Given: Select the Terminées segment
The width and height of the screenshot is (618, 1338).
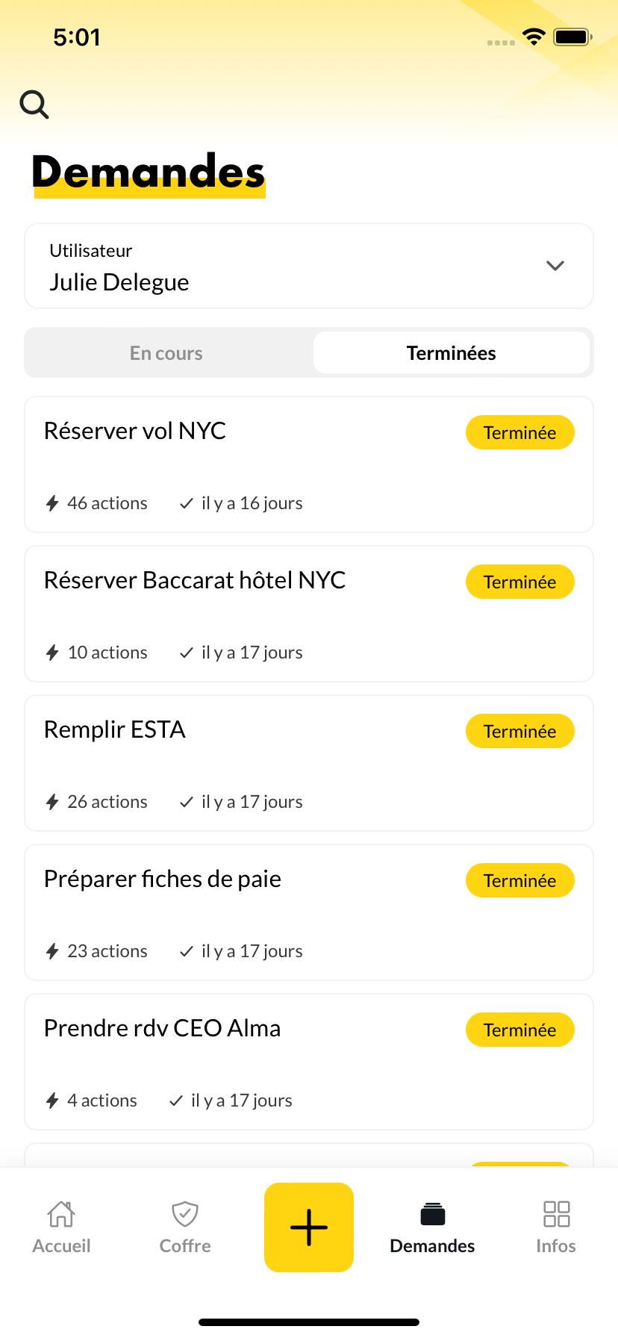Looking at the screenshot, I should pos(451,353).
